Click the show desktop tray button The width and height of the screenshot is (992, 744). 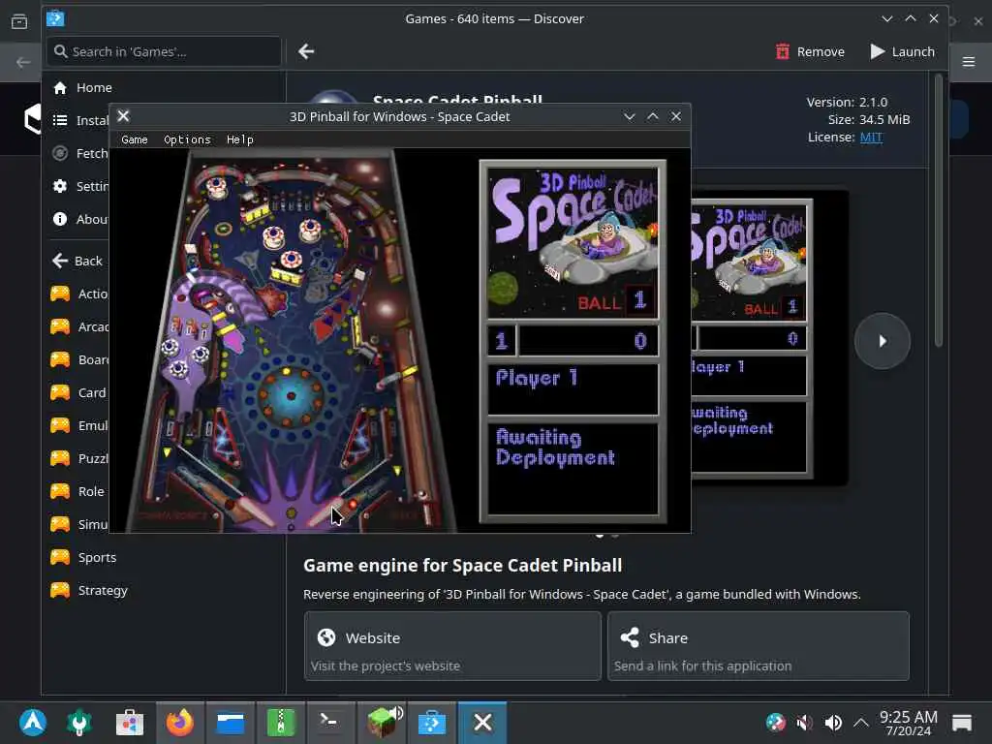pos(962,723)
